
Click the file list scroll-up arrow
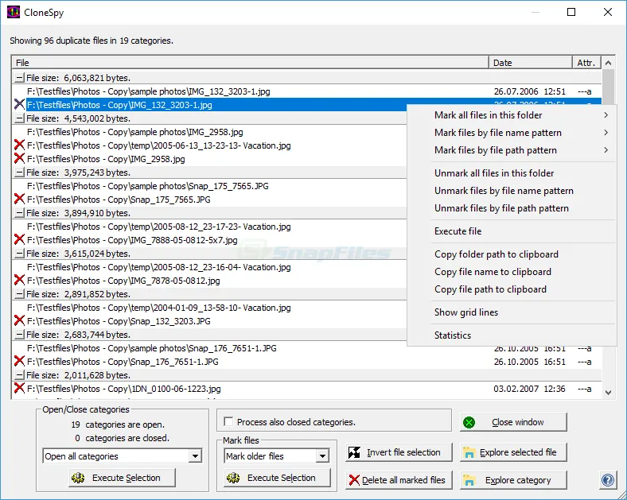tap(608, 63)
